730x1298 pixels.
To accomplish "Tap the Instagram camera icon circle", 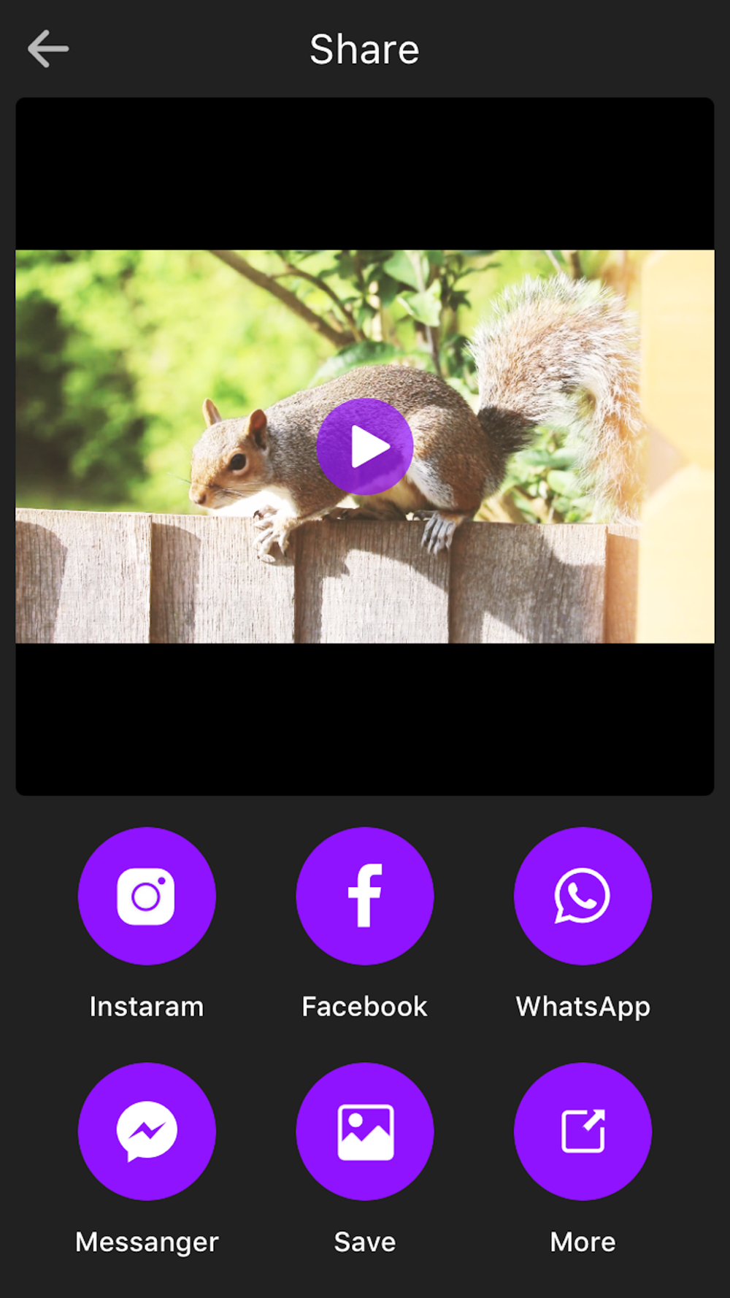I will point(147,896).
